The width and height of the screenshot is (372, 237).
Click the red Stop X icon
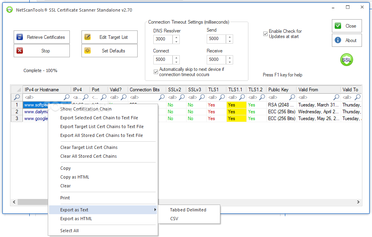pos(20,50)
